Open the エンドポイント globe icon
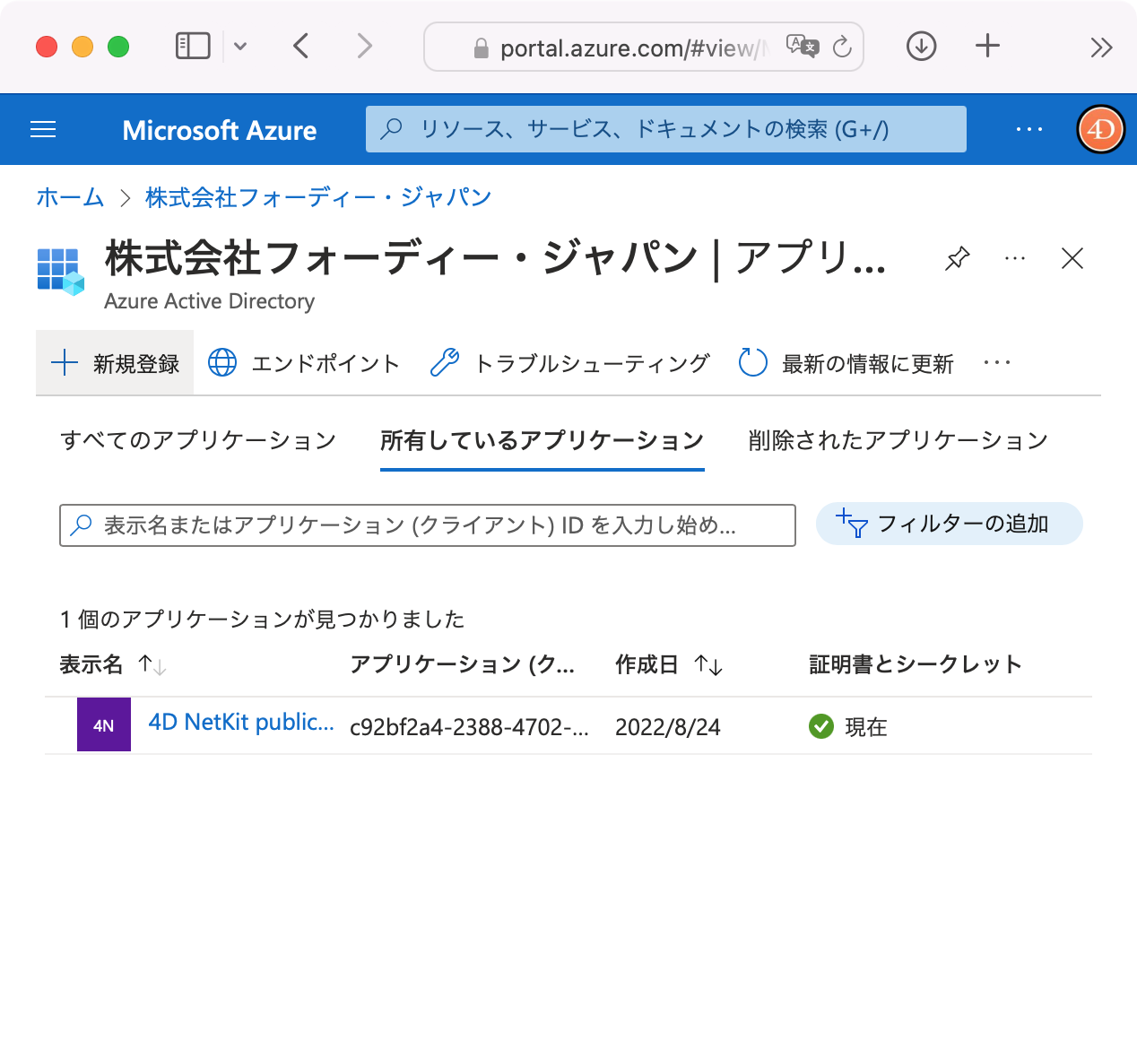 pyautogui.click(x=221, y=362)
